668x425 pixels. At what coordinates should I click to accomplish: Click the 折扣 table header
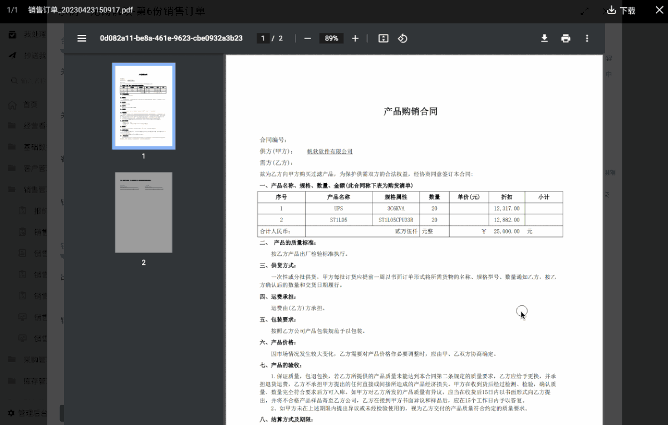click(x=507, y=197)
